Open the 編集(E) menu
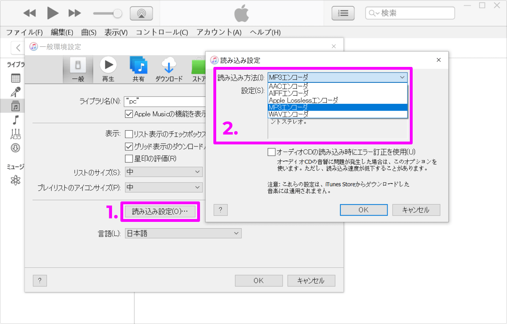Viewport: 507px width, 324px height. [x=62, y=32]
